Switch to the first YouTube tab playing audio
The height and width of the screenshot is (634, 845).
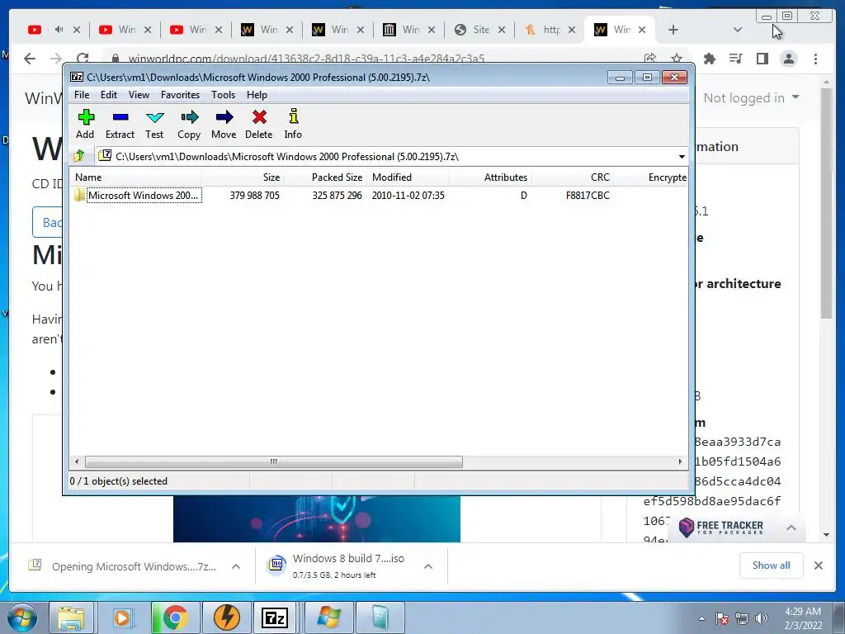tap(46, 30)
